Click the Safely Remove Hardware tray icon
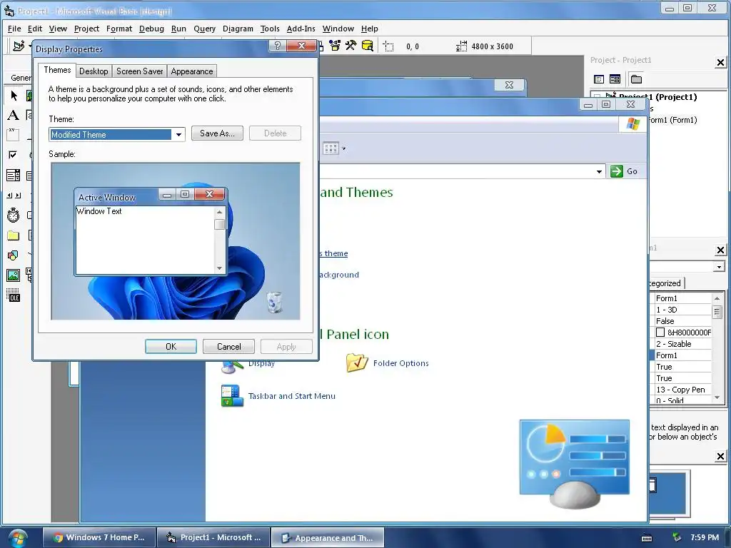This screenshot has width=731, height=548. tap(676, 537)
